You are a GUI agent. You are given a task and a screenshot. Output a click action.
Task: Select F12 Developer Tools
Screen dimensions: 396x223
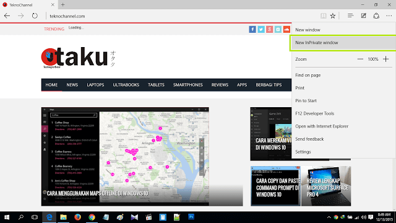tap(315, 113)
